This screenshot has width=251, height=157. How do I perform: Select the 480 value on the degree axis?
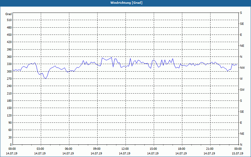click(9, 28)
